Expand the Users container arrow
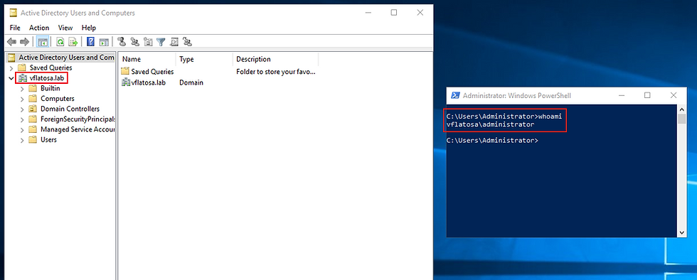This screenshot has width=697, height=280. pos(22,140)
